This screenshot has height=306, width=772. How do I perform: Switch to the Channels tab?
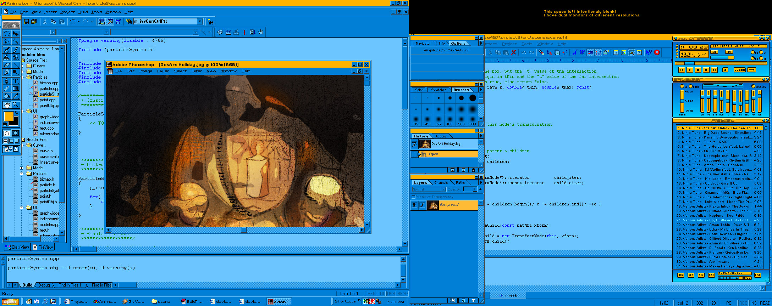[x=441, y=183]
